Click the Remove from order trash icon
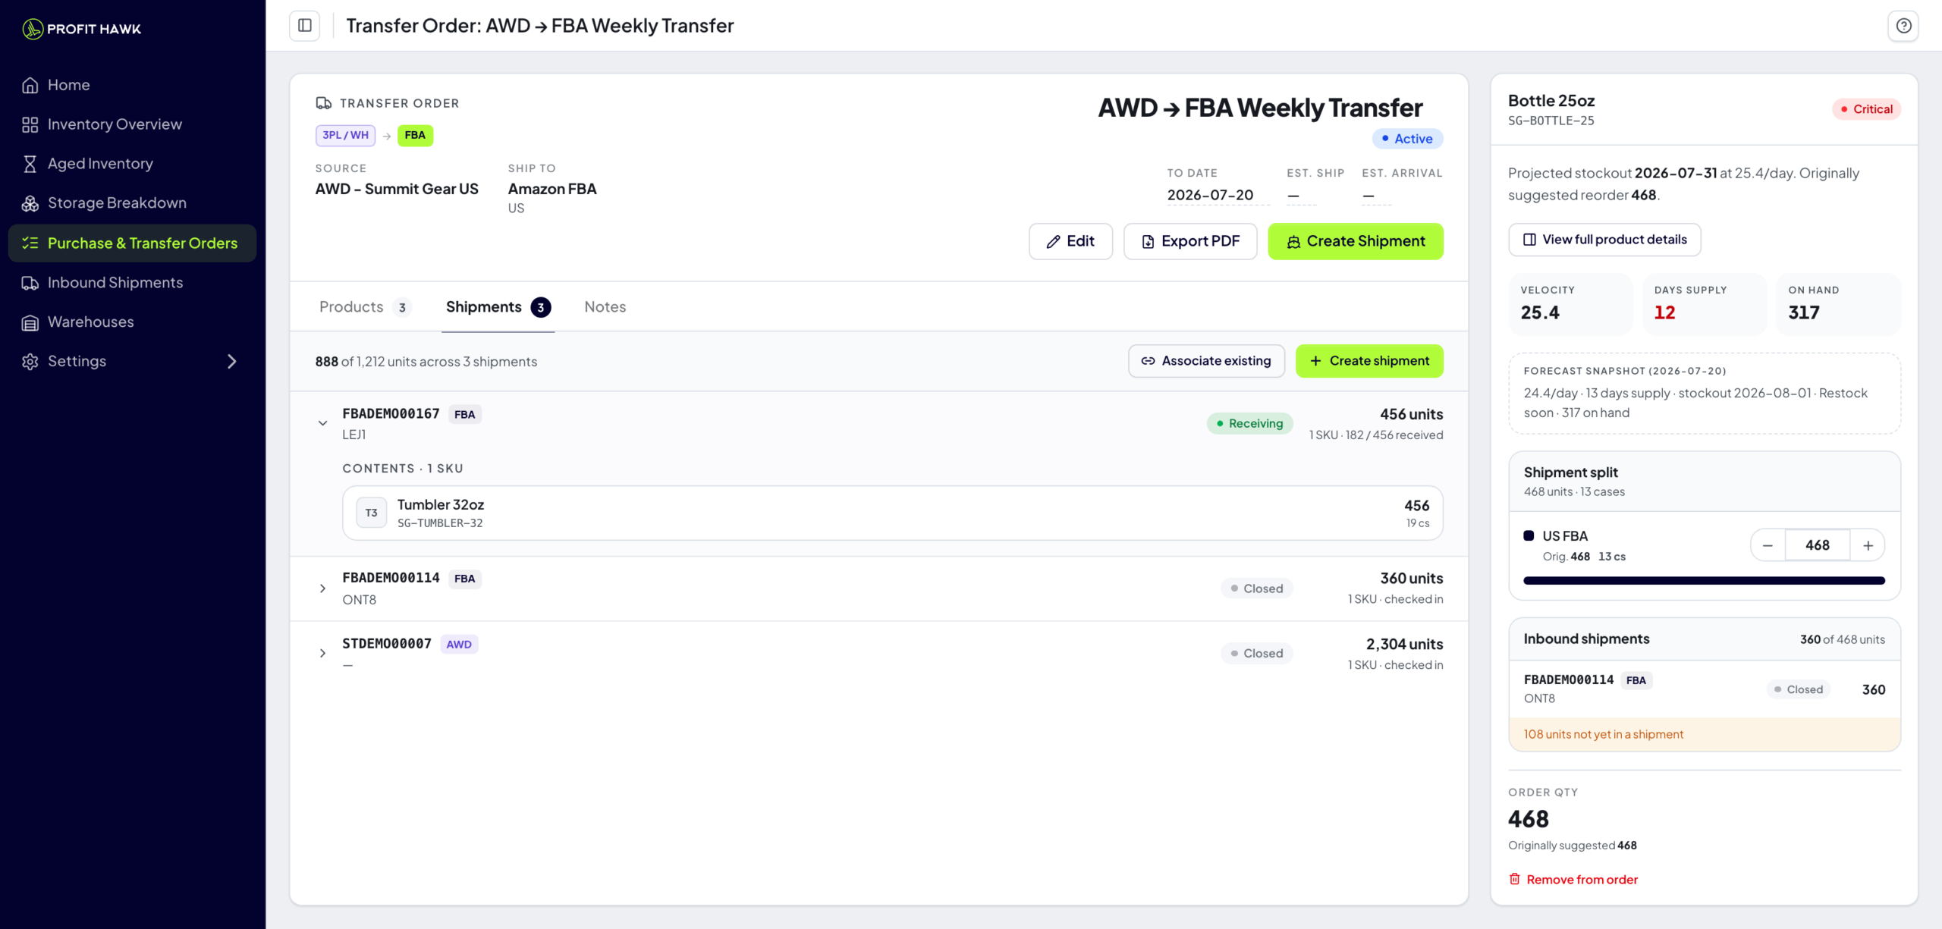 tap(1515, 880)
